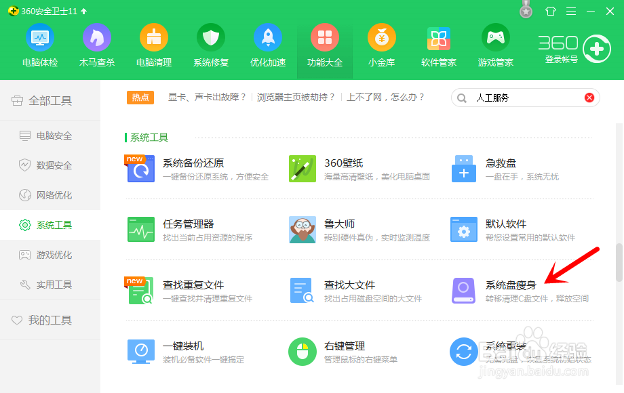Open the main menu hamburger icon
This screenshot has width=624, height=393.
point(571,11)
